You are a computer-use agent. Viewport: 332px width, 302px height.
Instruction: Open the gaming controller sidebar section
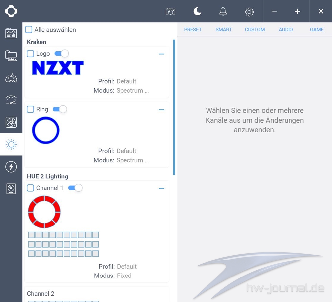point(11,78)
